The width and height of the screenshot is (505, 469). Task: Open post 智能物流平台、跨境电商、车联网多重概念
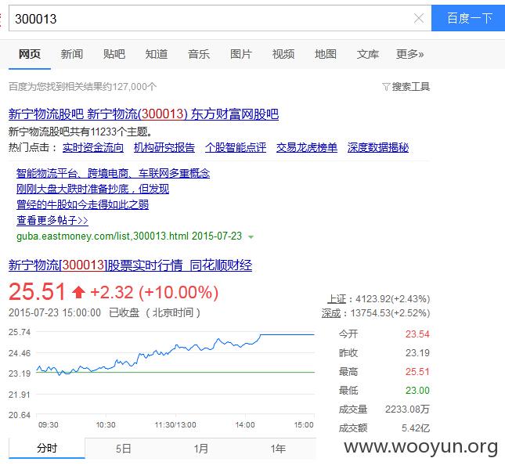click(113, 173)
